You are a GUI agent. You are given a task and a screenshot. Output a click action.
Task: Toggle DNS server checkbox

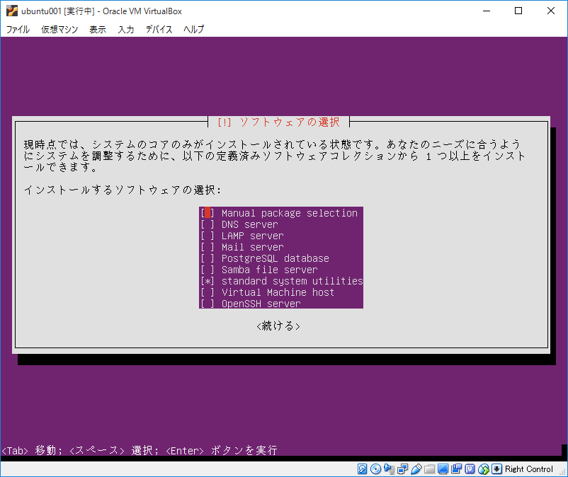(208, 224)
